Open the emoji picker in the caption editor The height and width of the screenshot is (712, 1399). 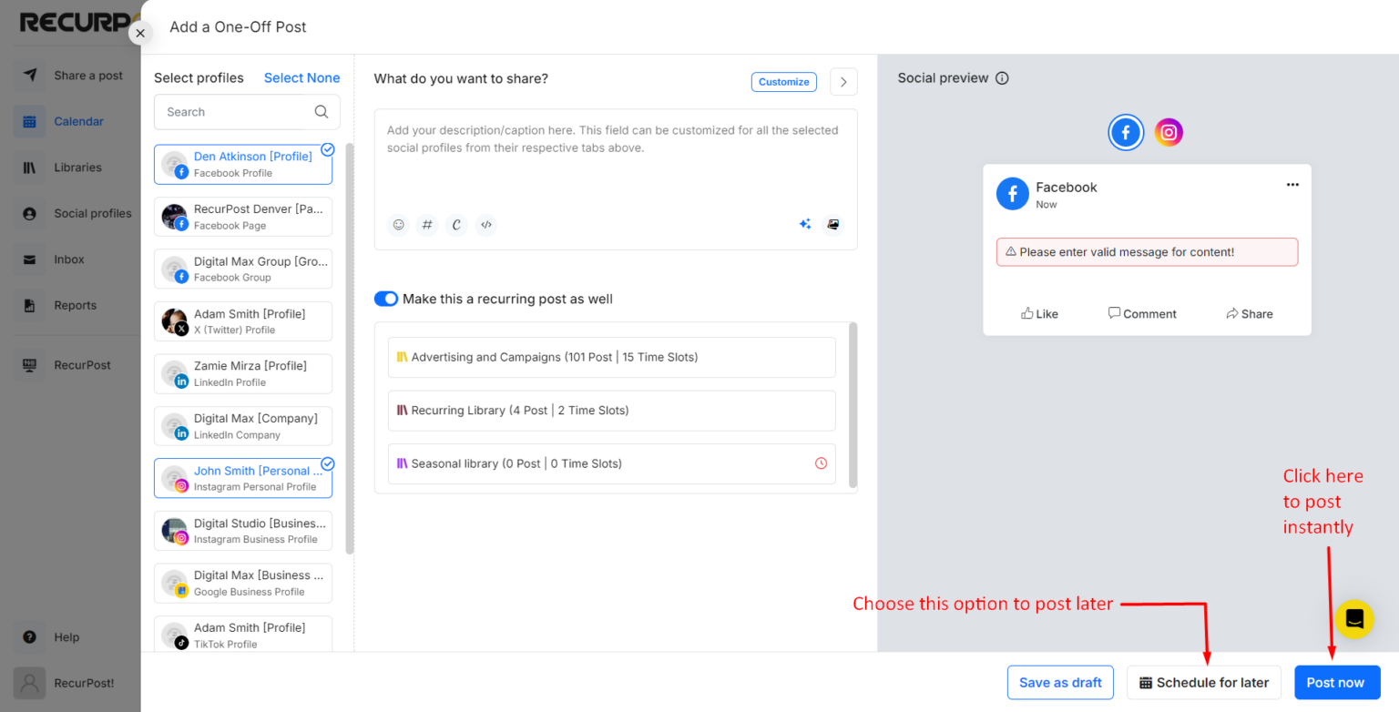[398, 224]
